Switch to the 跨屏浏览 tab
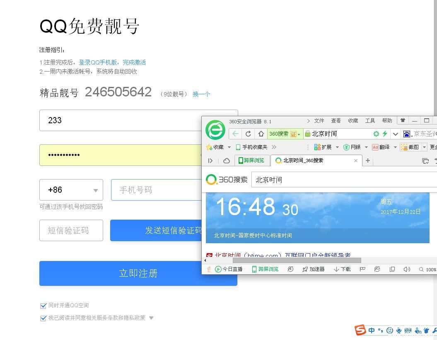The width and height of the screenshot is (437, 340). tap(252, 160)
